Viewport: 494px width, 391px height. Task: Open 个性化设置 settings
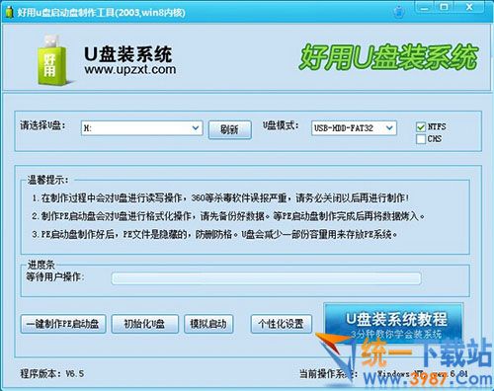click(282, 324)
